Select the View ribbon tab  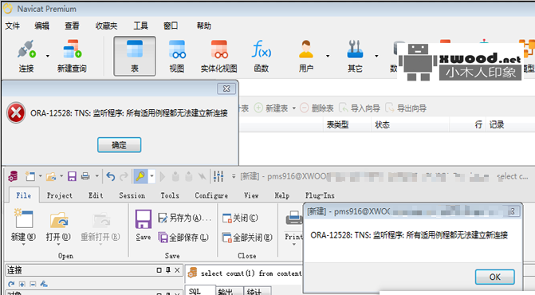[x=251, y=195]
